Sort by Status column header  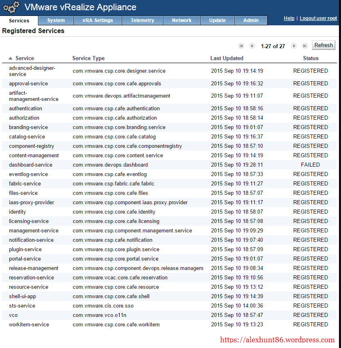point(311,58)
